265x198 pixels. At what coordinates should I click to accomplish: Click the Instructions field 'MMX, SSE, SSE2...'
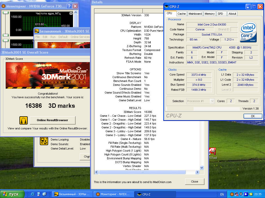pos(222,62)
